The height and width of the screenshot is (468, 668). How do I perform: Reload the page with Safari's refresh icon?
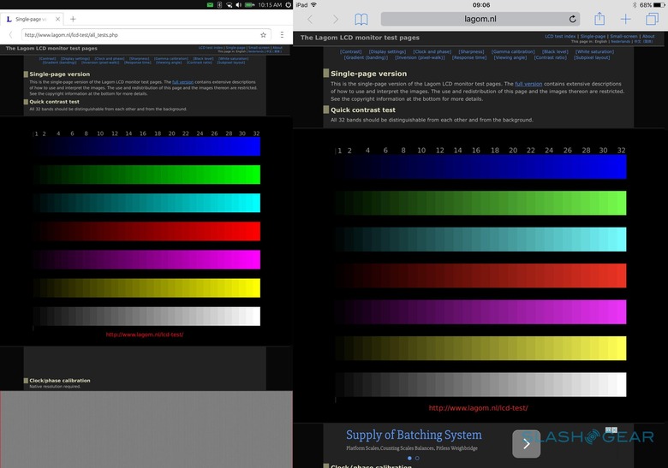[573, 19]
